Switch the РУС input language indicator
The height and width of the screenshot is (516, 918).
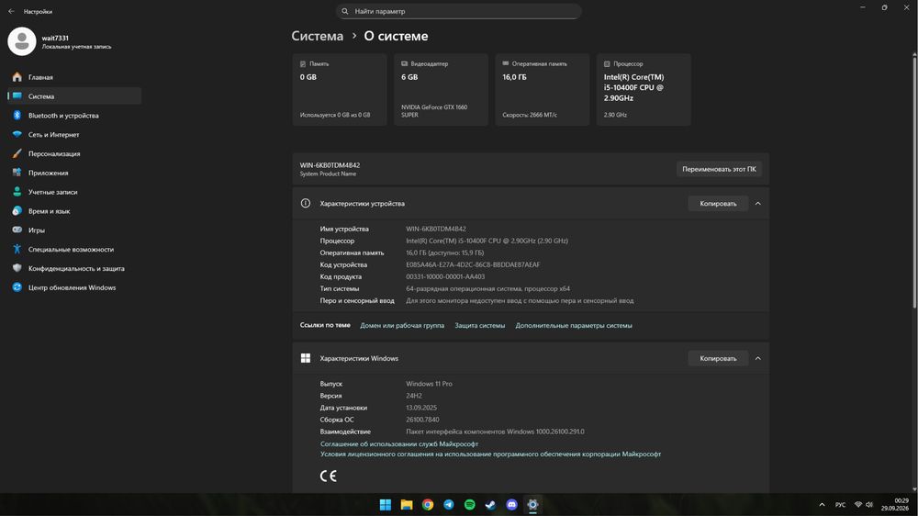tap(840, 505)
